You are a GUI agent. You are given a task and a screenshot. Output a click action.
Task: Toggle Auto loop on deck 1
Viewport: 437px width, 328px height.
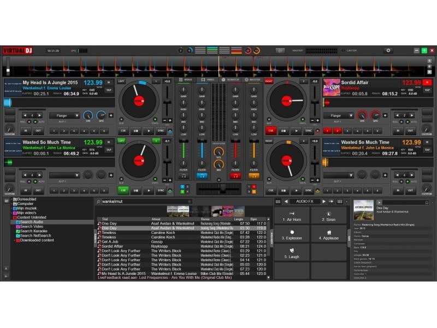36,122
